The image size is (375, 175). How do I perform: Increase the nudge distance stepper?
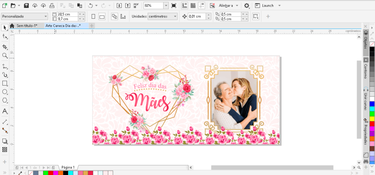209,15
